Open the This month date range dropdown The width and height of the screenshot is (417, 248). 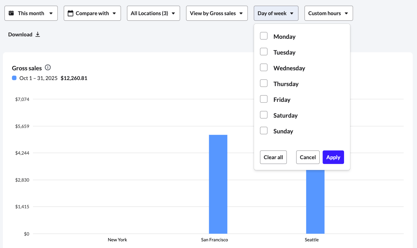click(x=31, y=13)
